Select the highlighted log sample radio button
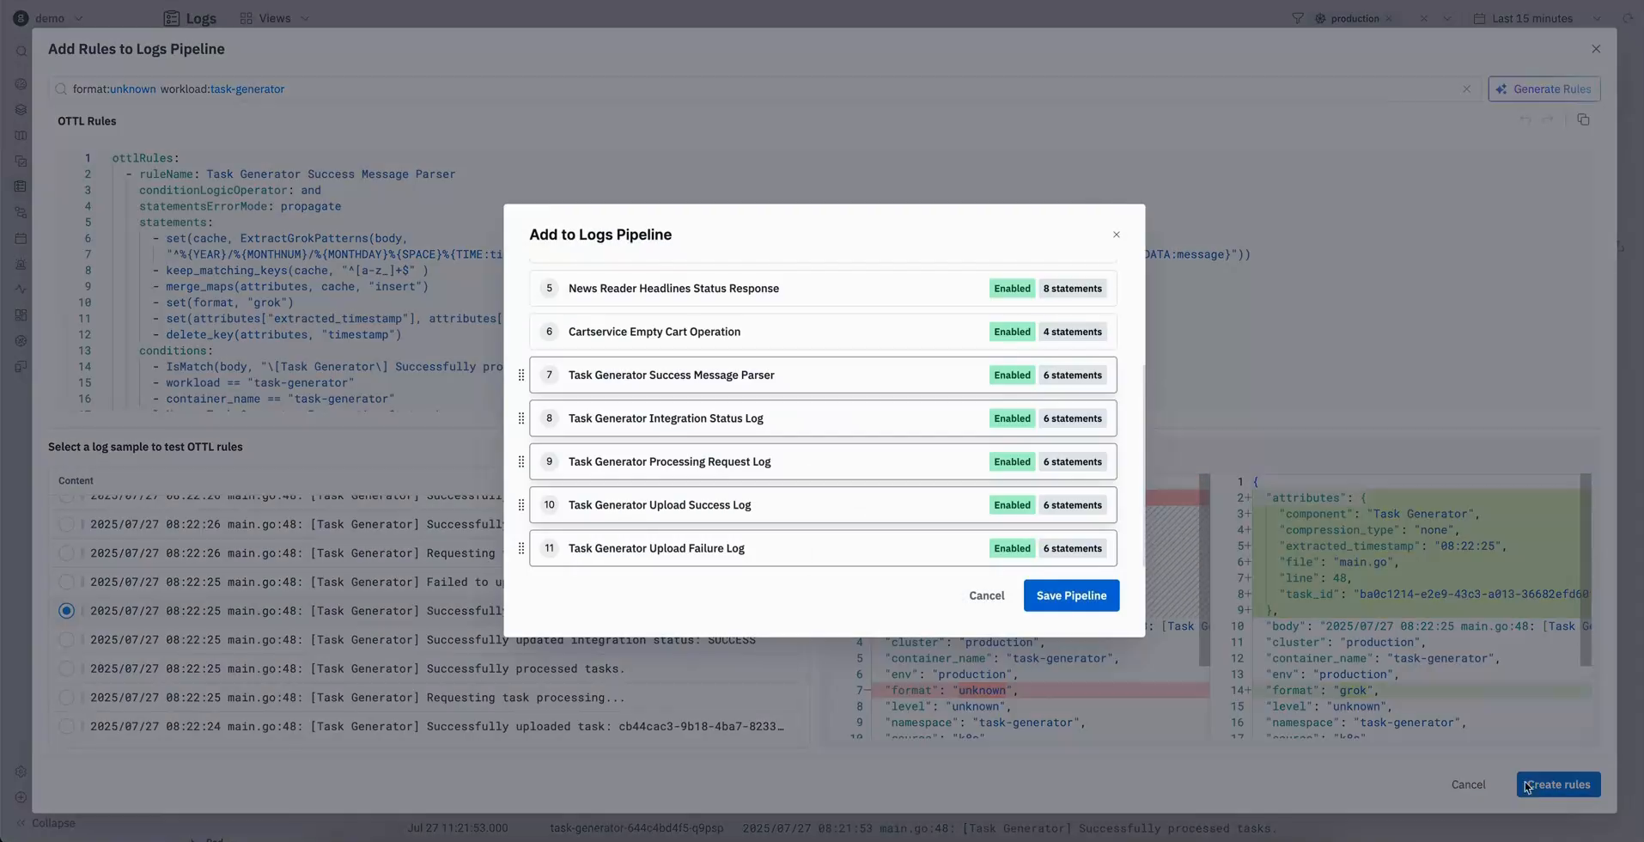The image size is (1644, 842). 66,610
